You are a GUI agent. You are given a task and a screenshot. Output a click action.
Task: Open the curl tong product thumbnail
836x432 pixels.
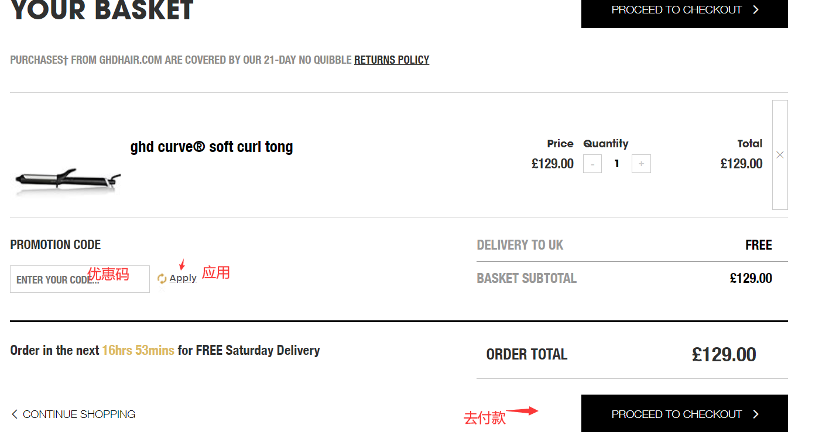click(x=67, y=179)
